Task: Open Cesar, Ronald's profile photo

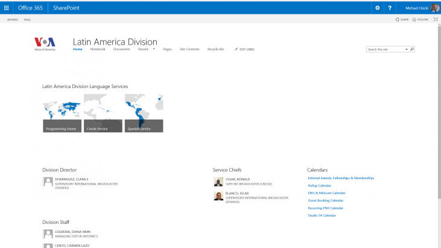Action: coord(218,182)
